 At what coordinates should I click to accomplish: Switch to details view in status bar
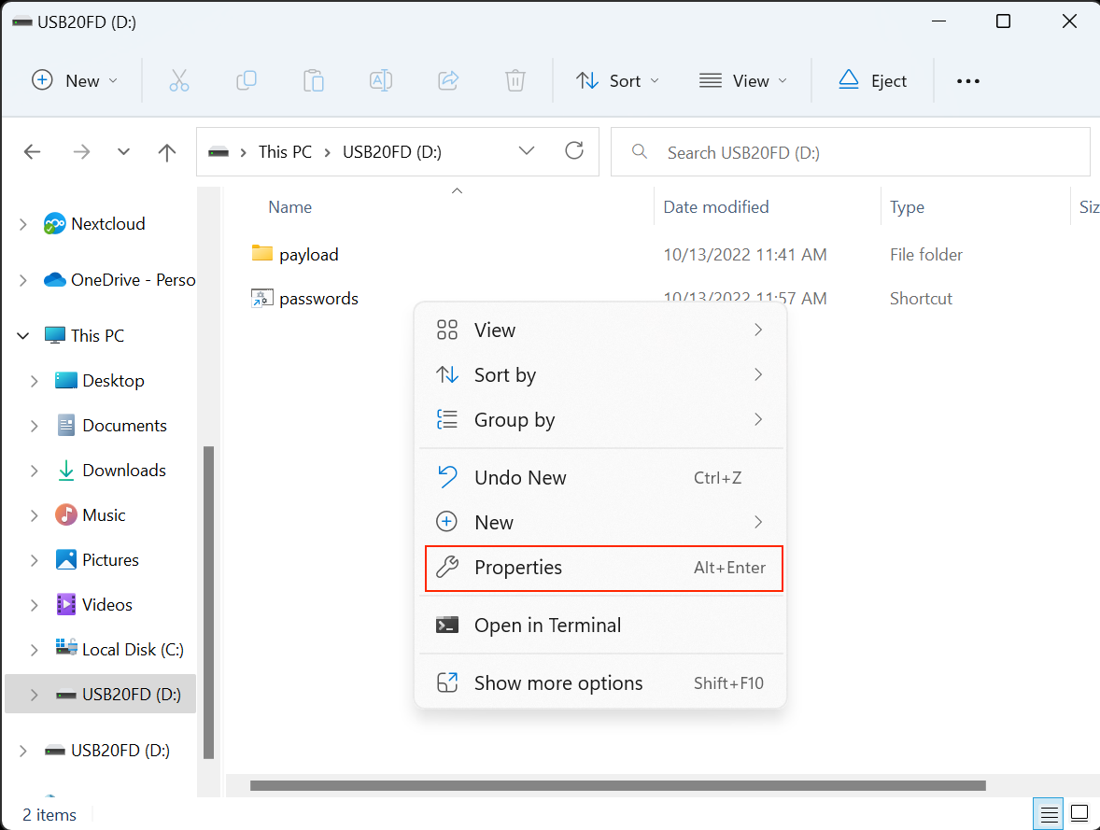pos(1050,812)
